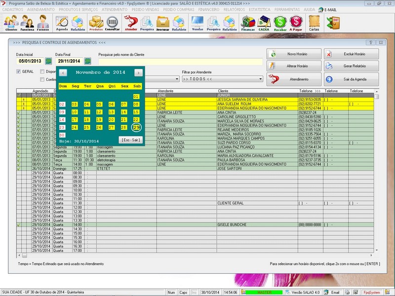
Task: Click the Receber dollar icon
Action: 280,22
